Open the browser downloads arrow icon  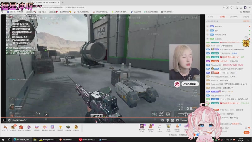click(x=241, y=7)
